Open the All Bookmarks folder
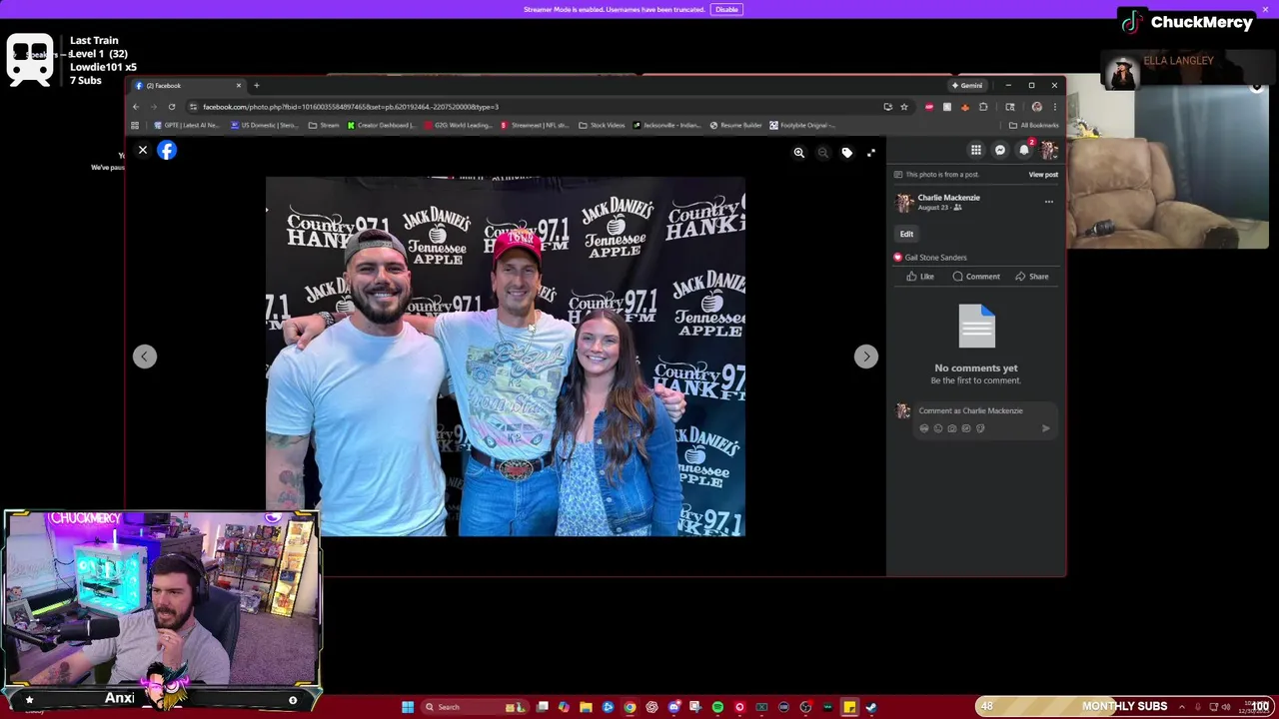1279x719 pixels. 1033,126
